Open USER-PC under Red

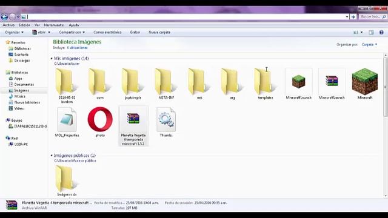21,144
